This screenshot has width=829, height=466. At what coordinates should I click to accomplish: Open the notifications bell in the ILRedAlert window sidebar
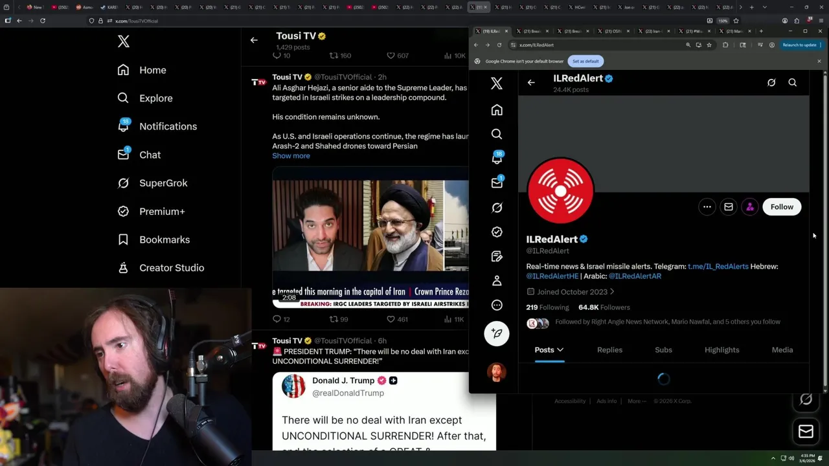click(497, 158)
